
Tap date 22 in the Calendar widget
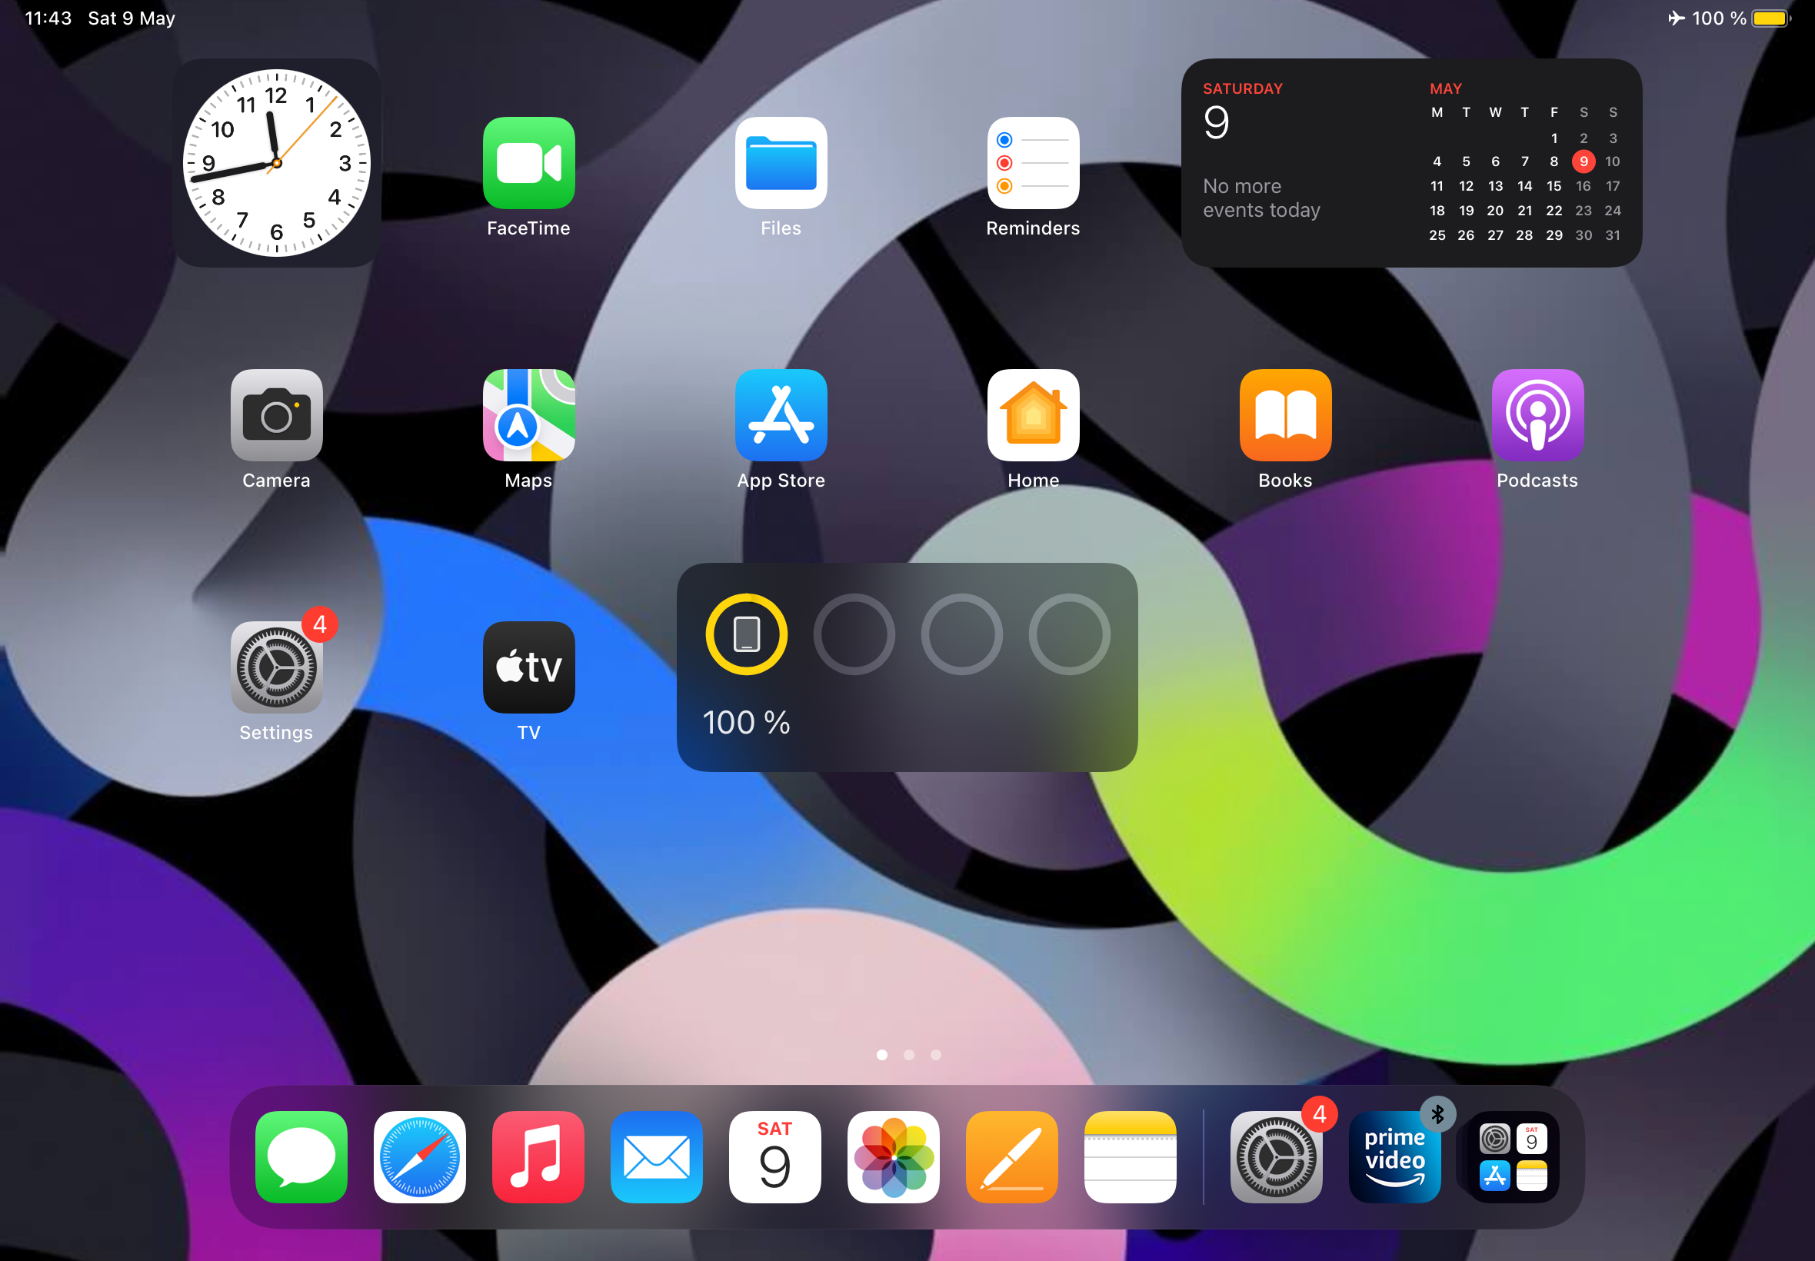(1554, 210)
